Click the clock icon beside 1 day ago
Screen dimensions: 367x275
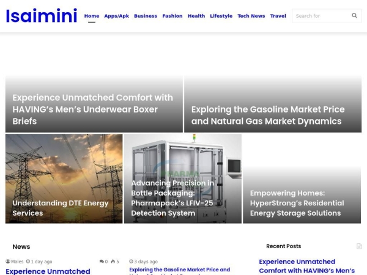click(28, 262)
